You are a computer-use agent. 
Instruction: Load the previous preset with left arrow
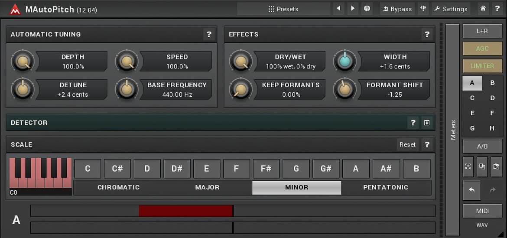pyautogui.click(x=338, y=9)
